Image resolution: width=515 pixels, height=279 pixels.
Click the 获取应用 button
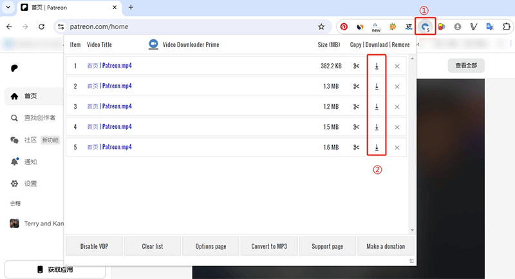55,270
